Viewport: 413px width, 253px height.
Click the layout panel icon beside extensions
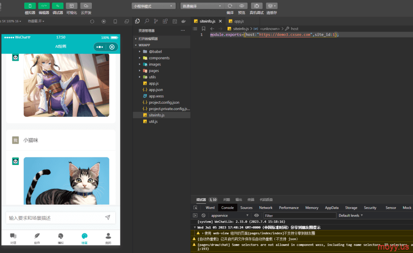pos(175,21)
